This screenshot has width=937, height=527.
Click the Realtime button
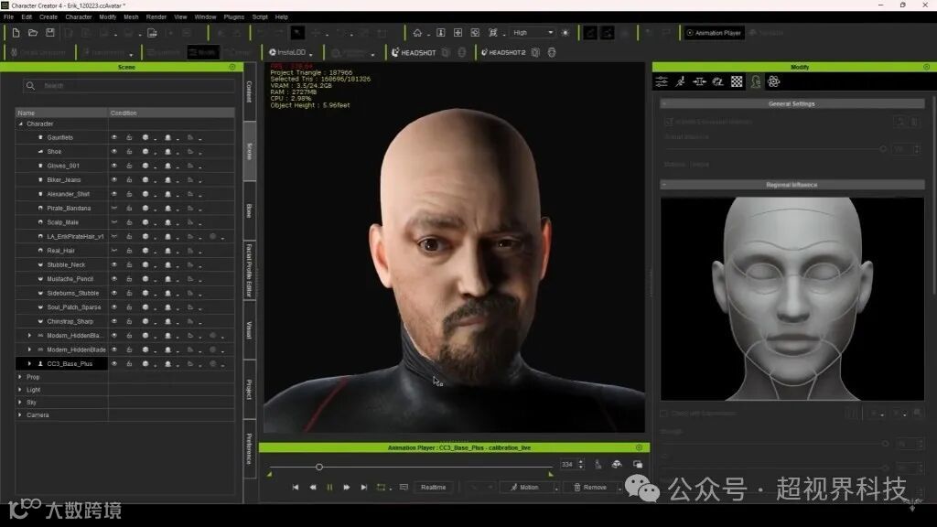click(x=433, y=488)
